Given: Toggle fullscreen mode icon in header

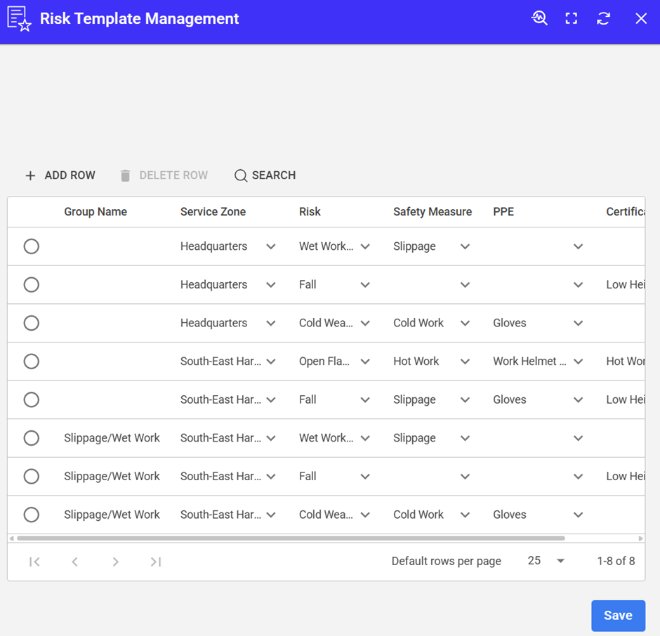Looking at the screenshot, I should pyautogui.click(x=572, y=19).
